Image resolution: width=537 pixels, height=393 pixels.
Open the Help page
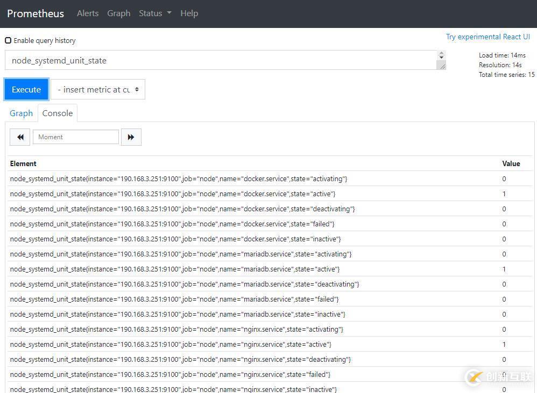[189, 13]
